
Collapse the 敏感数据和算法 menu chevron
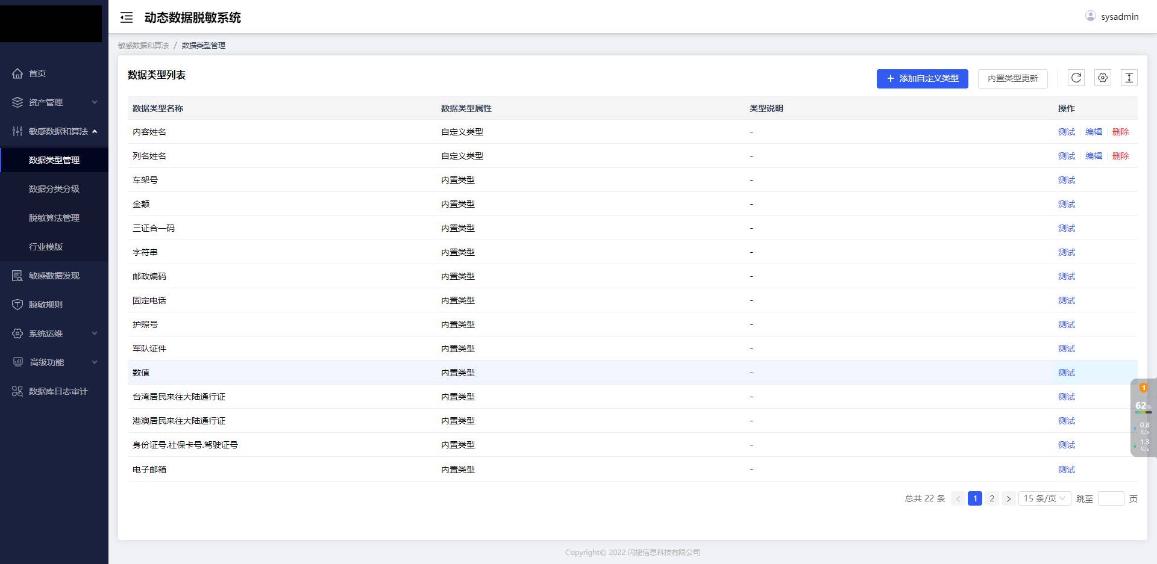click(95, 131)
